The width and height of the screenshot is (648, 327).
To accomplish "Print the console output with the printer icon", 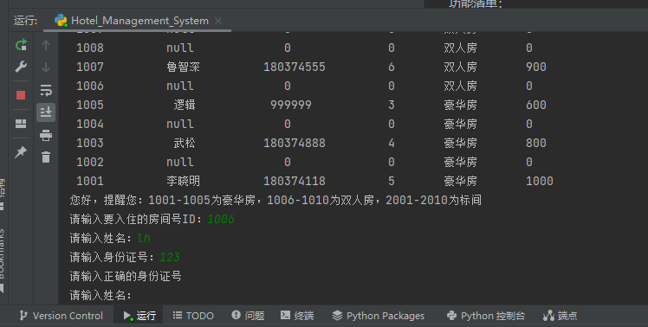I will [x=46, y=135].
